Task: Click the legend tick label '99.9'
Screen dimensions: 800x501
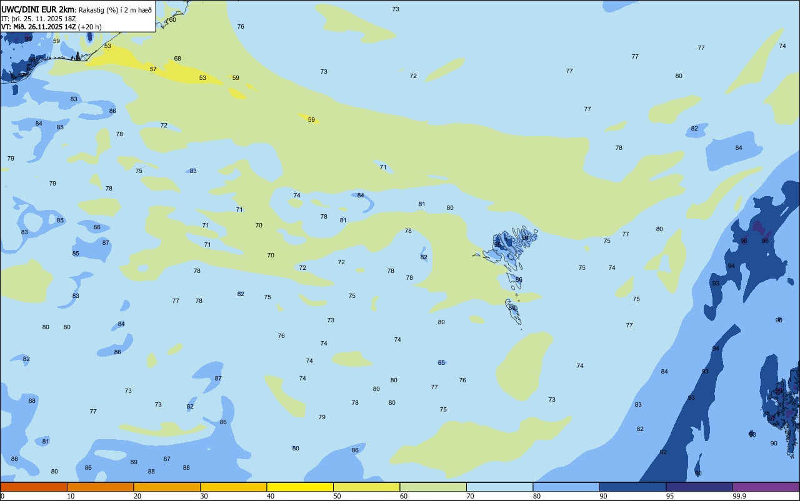Action: pos(739,496)
